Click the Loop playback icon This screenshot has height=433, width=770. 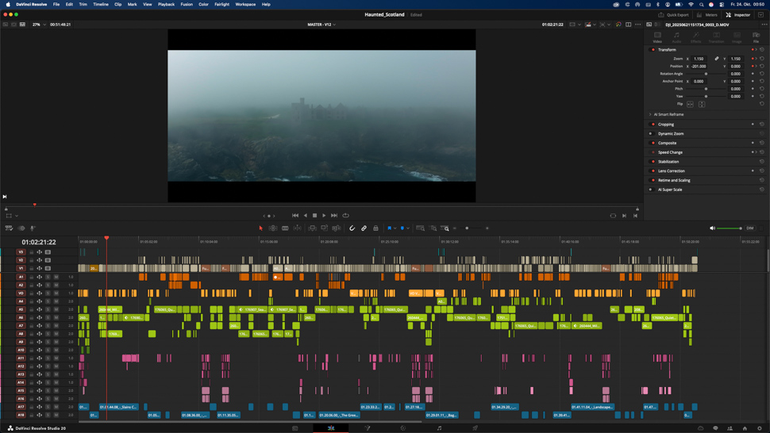tap(345, 216)
